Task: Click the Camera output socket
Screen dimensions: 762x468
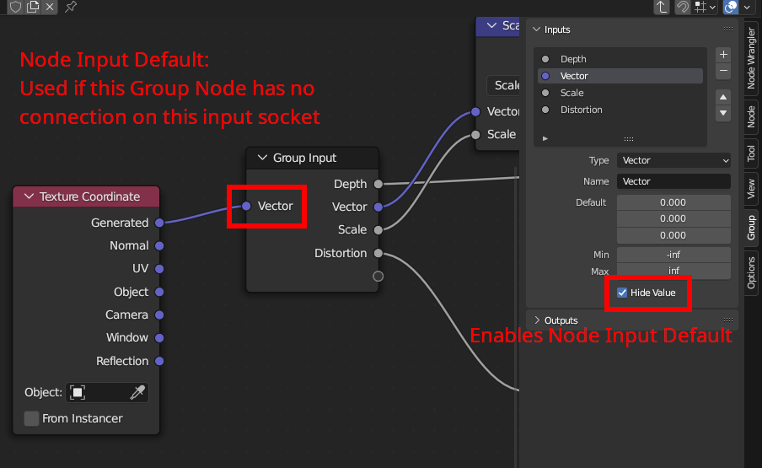Action: 159,315
